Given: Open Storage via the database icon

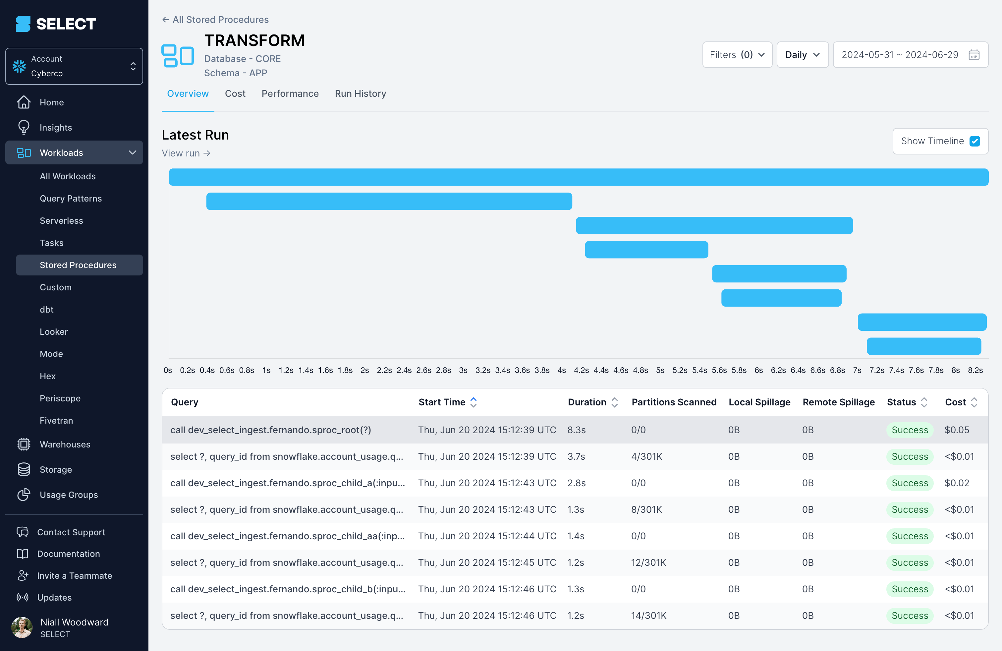Looking at the screenshot, I should pyautogui.click(x=24, y=469).
